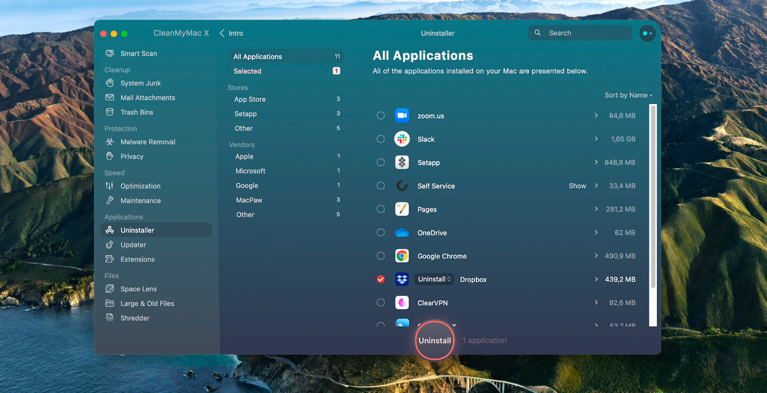This screenshot has width=767, height=393.
Task: Click the Space Lens icon
Action: 110,289
